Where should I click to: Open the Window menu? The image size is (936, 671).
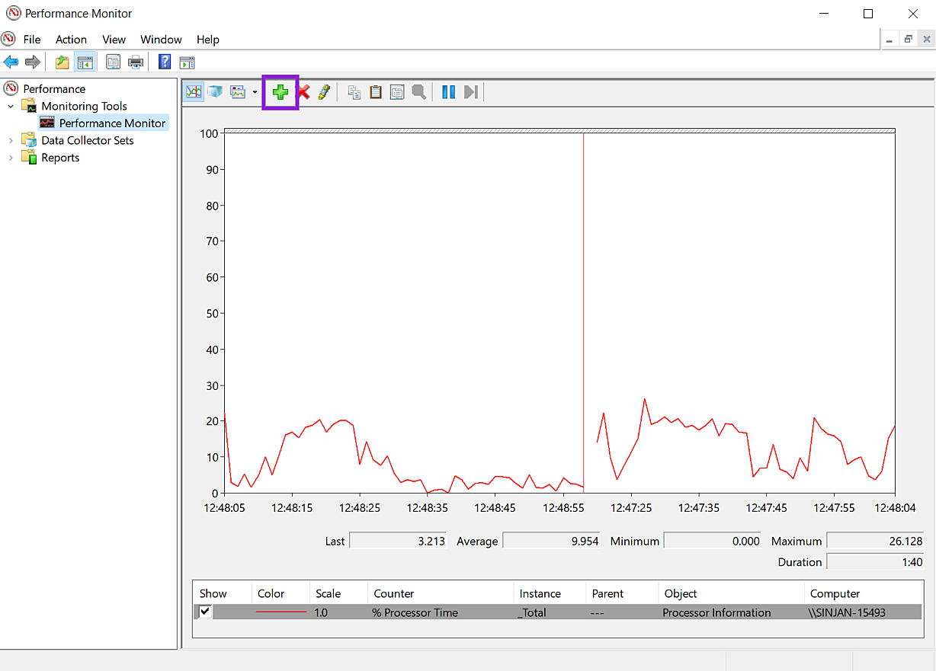click(161, 40)
